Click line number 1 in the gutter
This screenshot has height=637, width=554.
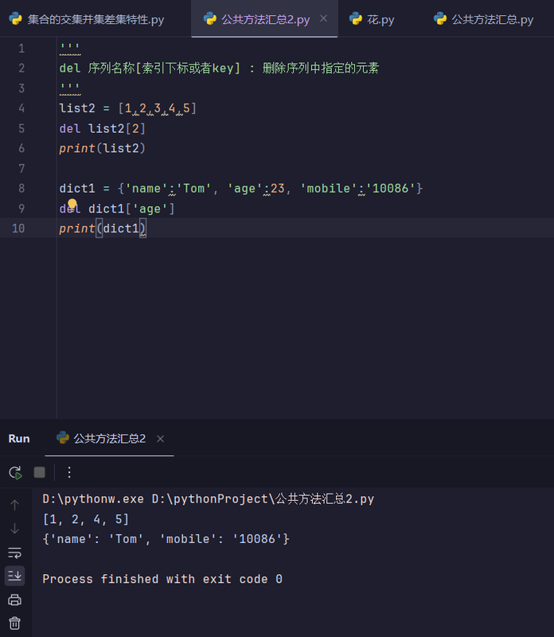21,49
